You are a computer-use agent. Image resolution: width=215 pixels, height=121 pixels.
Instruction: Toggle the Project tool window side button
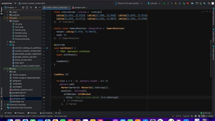coord(1,10)
